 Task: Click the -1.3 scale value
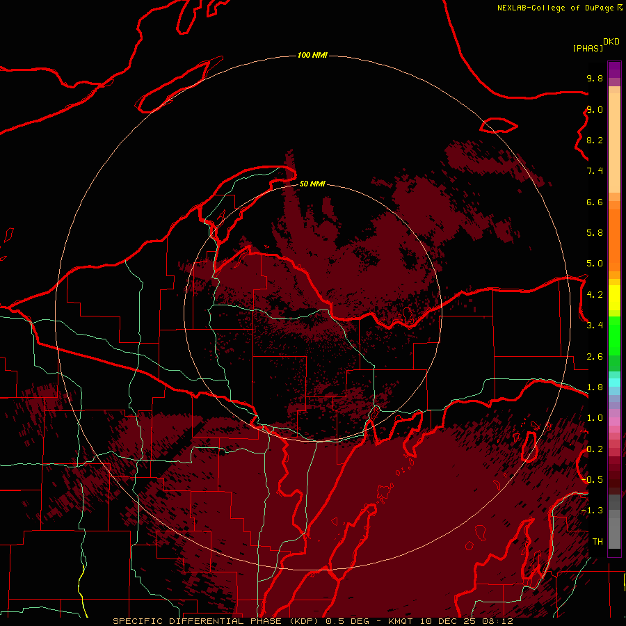coord(593,511)
